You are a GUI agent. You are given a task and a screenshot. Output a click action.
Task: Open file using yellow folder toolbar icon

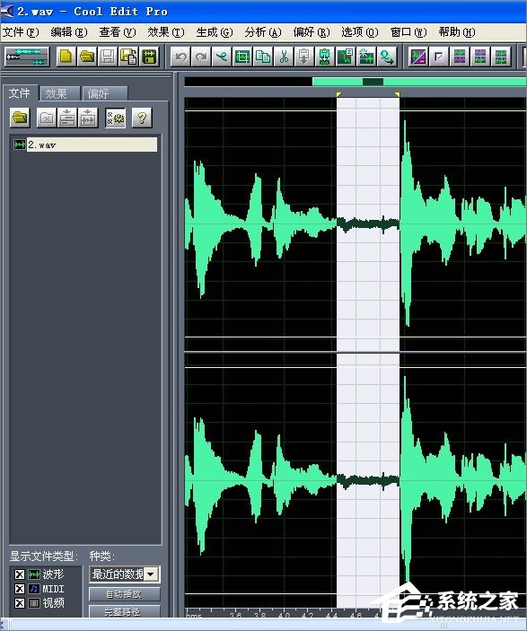[x=86, y=57]
